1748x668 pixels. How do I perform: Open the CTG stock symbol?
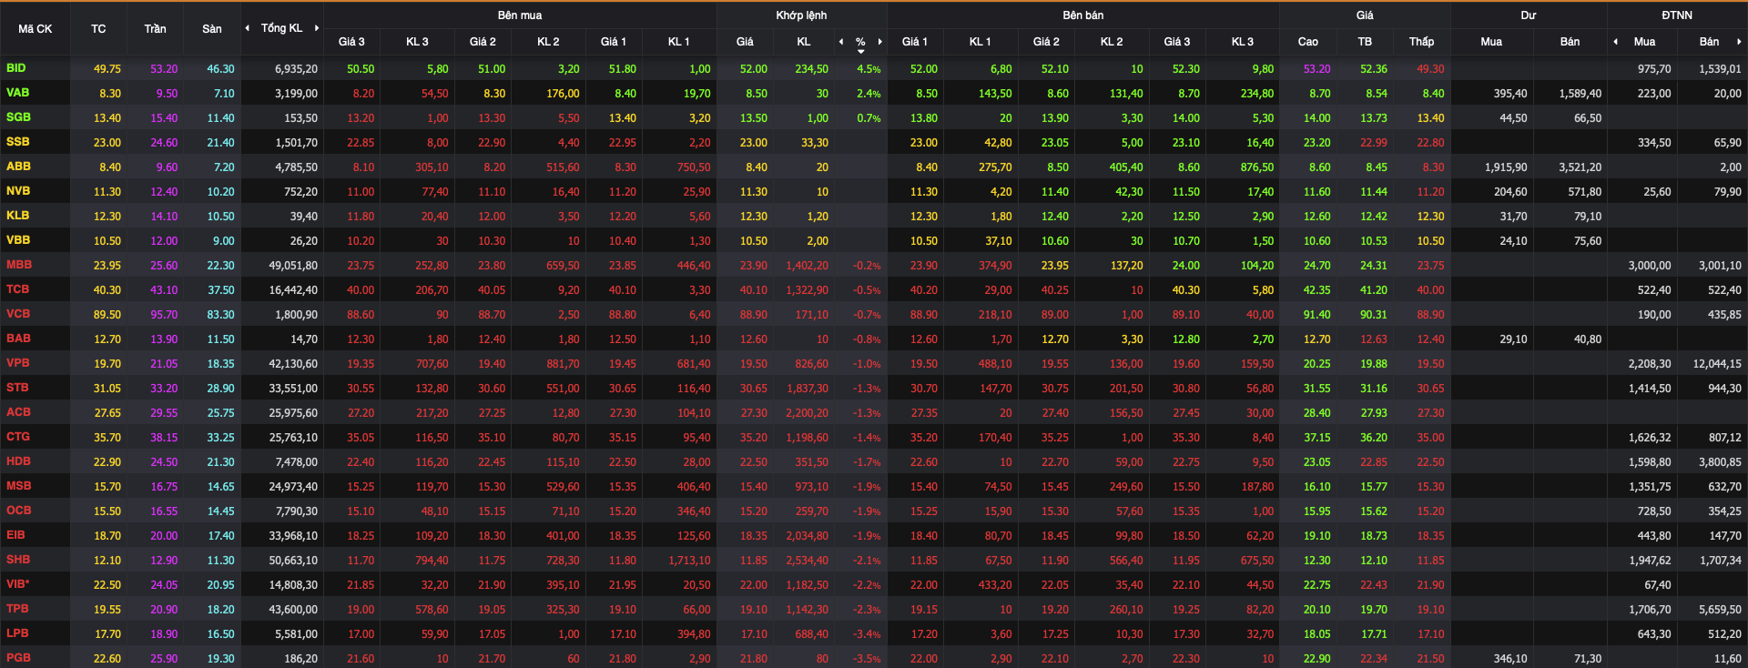tap(18, 437)
